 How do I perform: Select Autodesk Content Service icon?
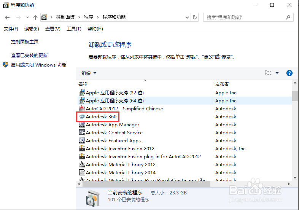82,132
